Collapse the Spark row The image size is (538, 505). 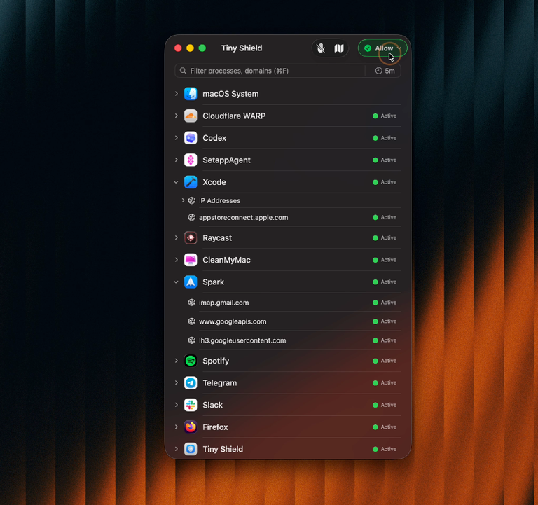177,282
